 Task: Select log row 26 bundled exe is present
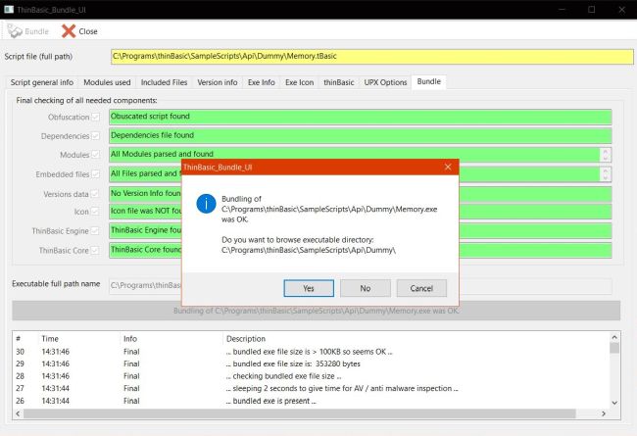click(x=312, y=401)
